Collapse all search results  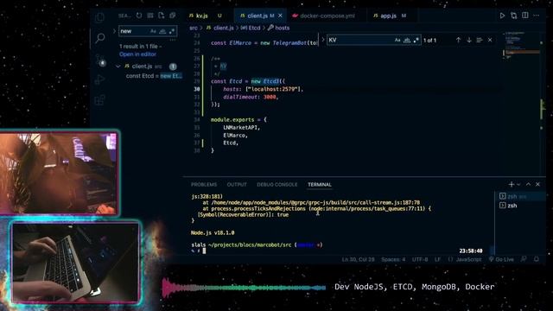click(x=173, y=16)
